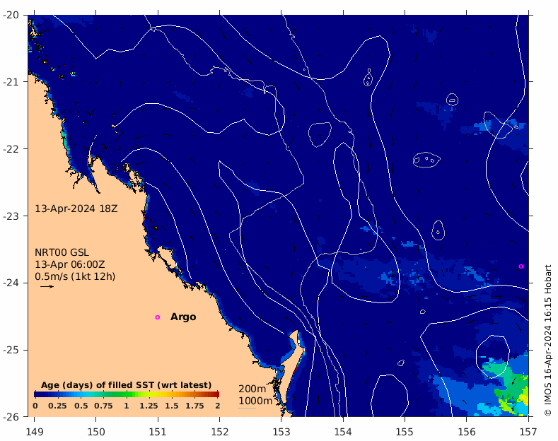This screenshot has height=441, width=558.
Task: Click the magenta Argo legend marker
Action: tap(158, 317)
